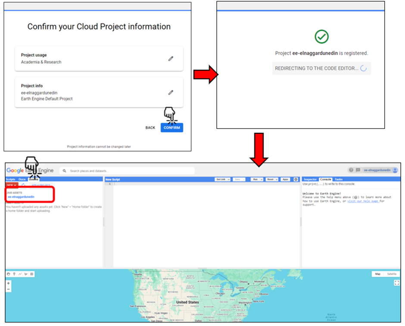Zoom in the map with plus
This screenshot has height=326, width=405.
(x=8, y=283)
